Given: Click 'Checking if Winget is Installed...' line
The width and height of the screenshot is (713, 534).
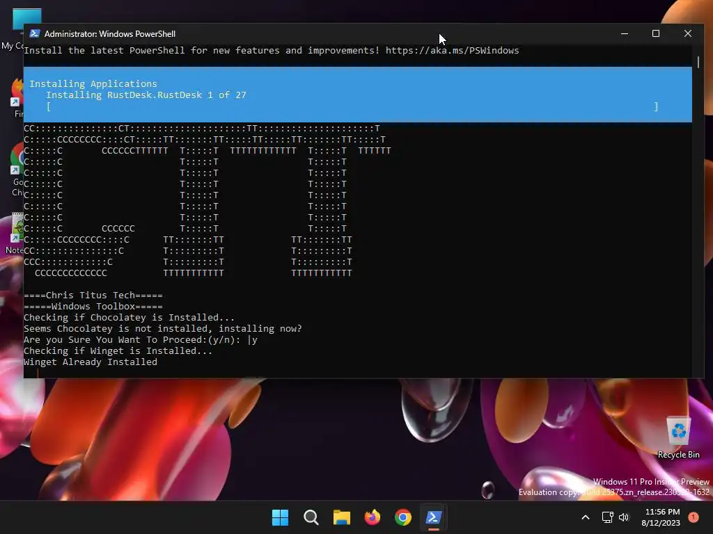Looking at the screenshot, I should 118,351.
